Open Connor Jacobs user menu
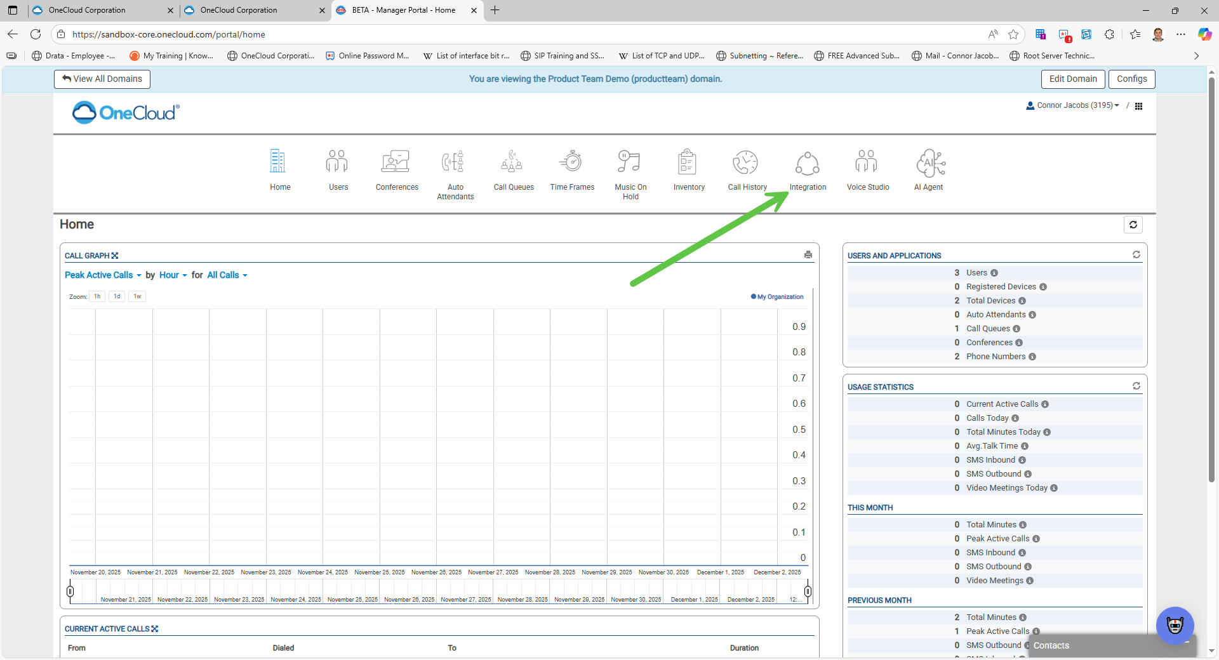This screenshot has width=1219, height=660. pyautogui.click(x=1074, y=105)
